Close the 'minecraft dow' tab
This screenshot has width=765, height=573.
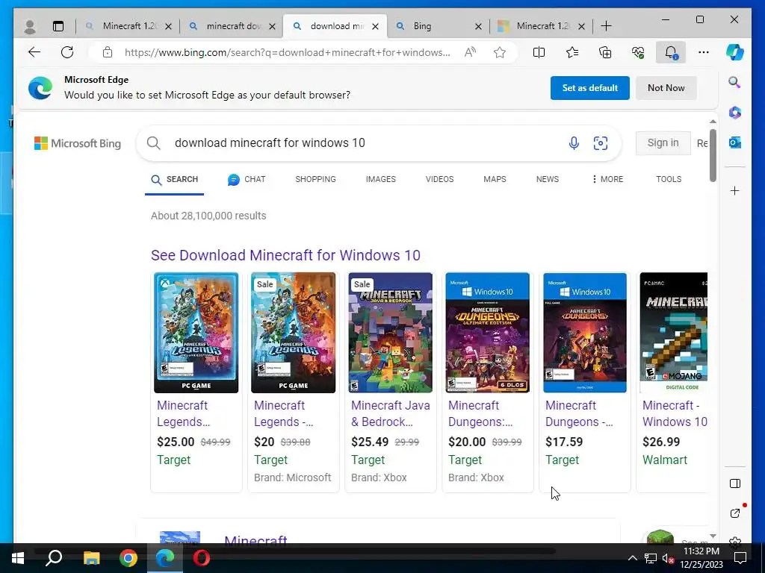click(x=272, y=26)
